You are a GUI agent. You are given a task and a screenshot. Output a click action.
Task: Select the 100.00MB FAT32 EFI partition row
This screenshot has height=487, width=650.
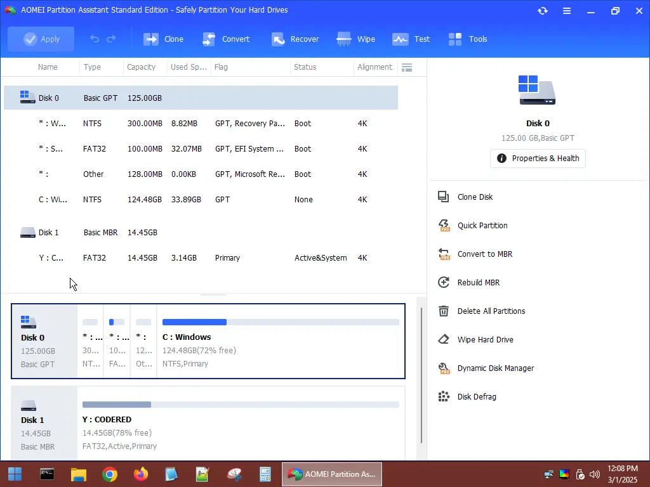click(x=201, y=148)
